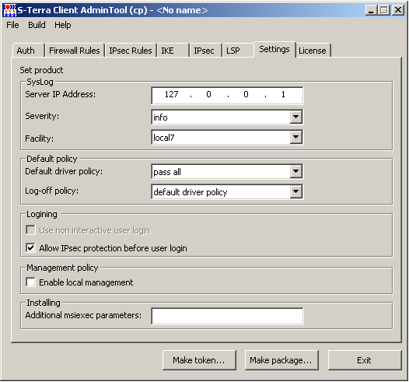Click the Make token... button

pyautogui.click(x=199, y=360)
